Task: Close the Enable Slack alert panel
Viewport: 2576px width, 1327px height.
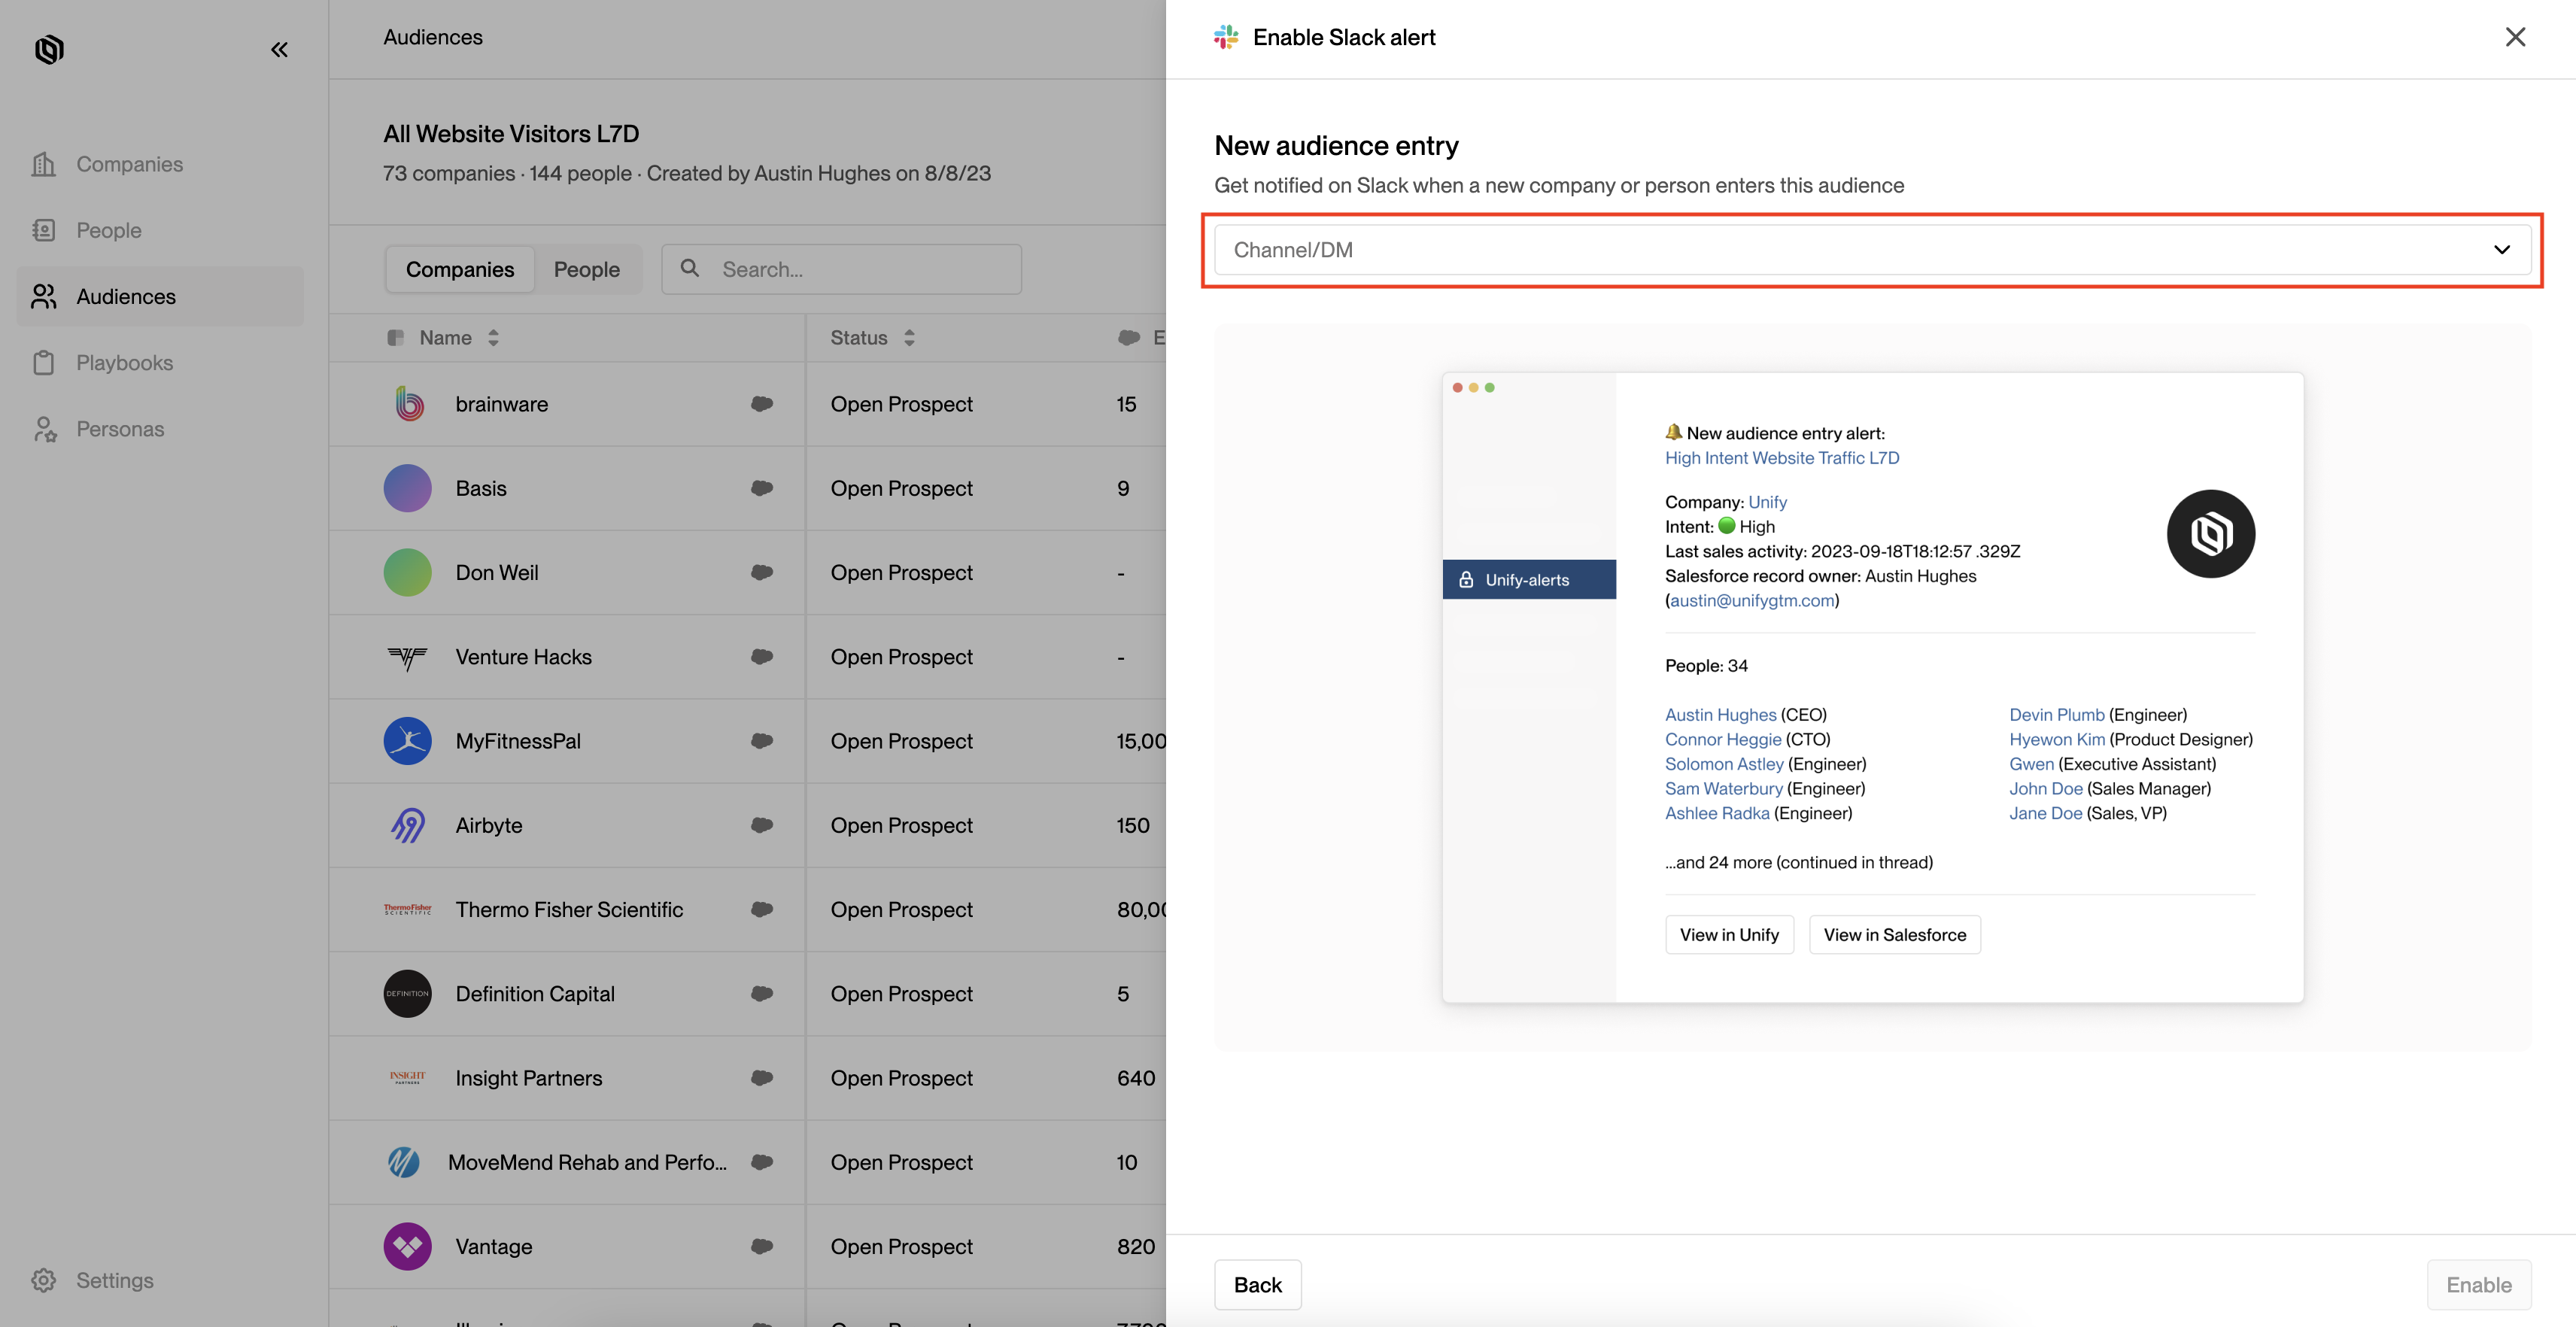Action: (x=2515, y=38)
